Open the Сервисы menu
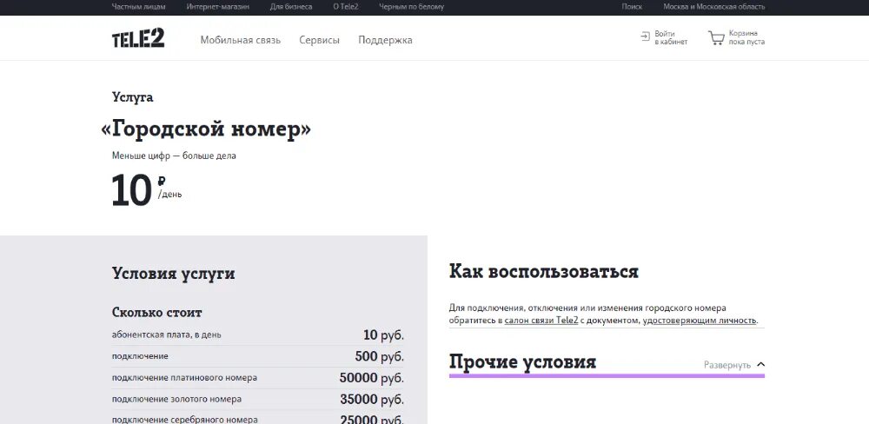Screen dimensions: 869x424 coord(319,40)
